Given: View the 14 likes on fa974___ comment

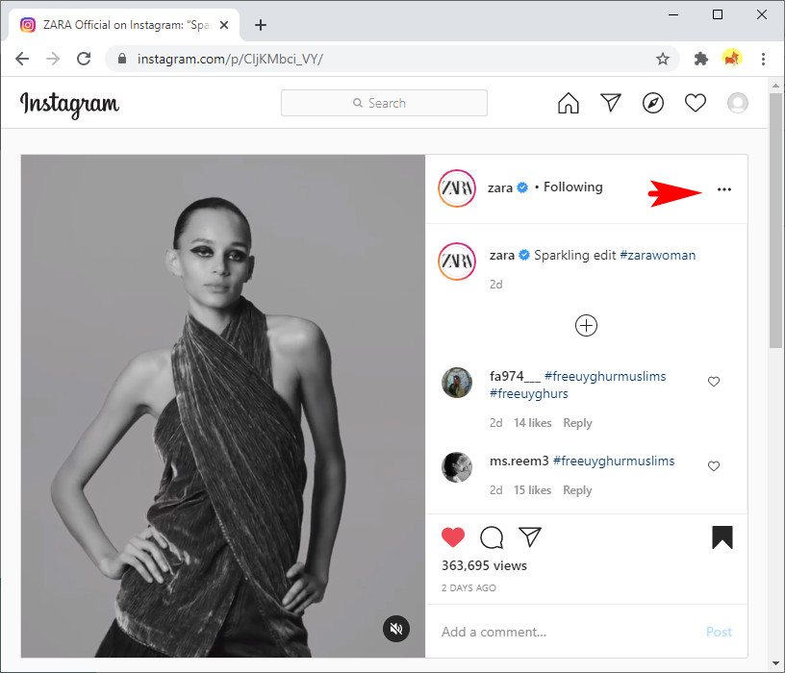Looking at the screenshot, I should click(532, 423).
